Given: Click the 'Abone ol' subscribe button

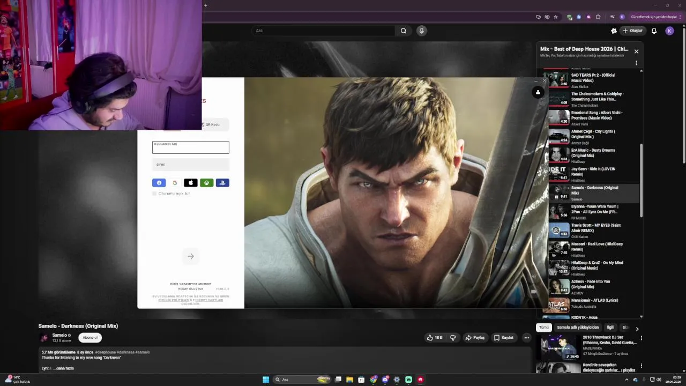Looking at the screenshot, I should tap(90, 338).
